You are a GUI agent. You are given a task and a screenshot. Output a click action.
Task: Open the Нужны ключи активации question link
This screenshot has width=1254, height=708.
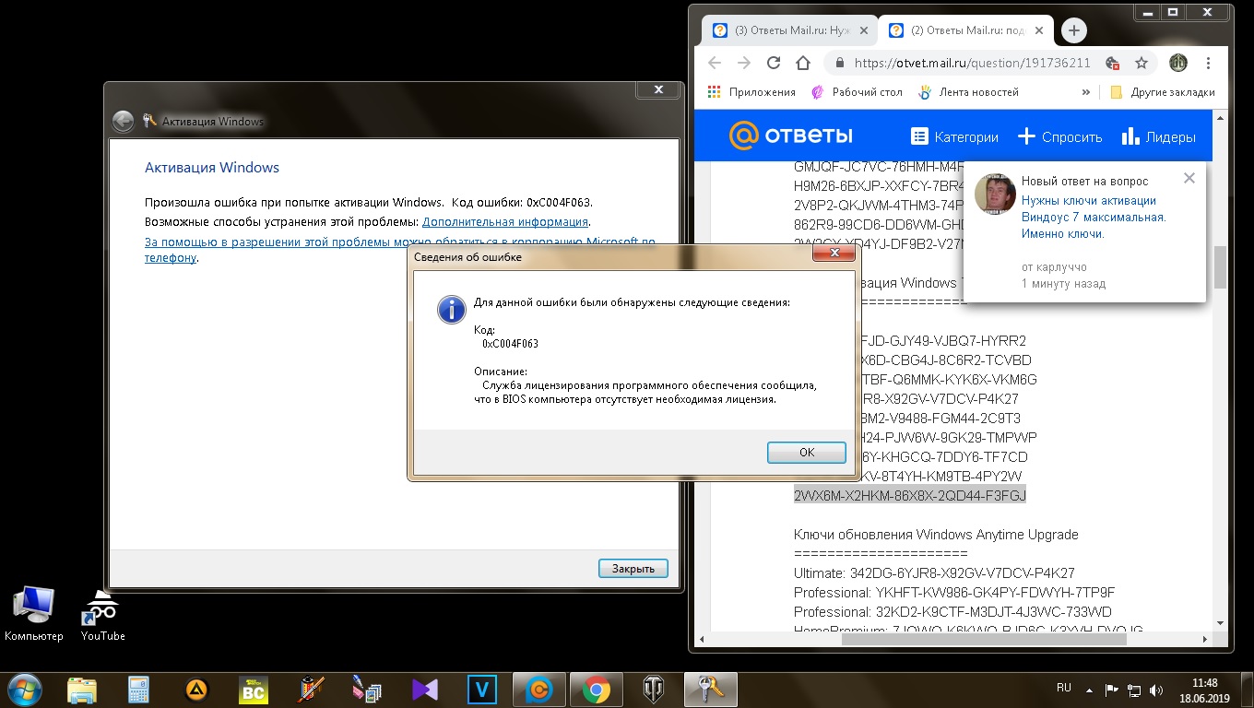pos(1094,218)
